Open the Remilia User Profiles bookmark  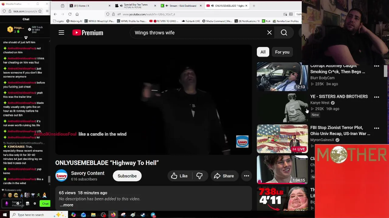tap(286, 21)
